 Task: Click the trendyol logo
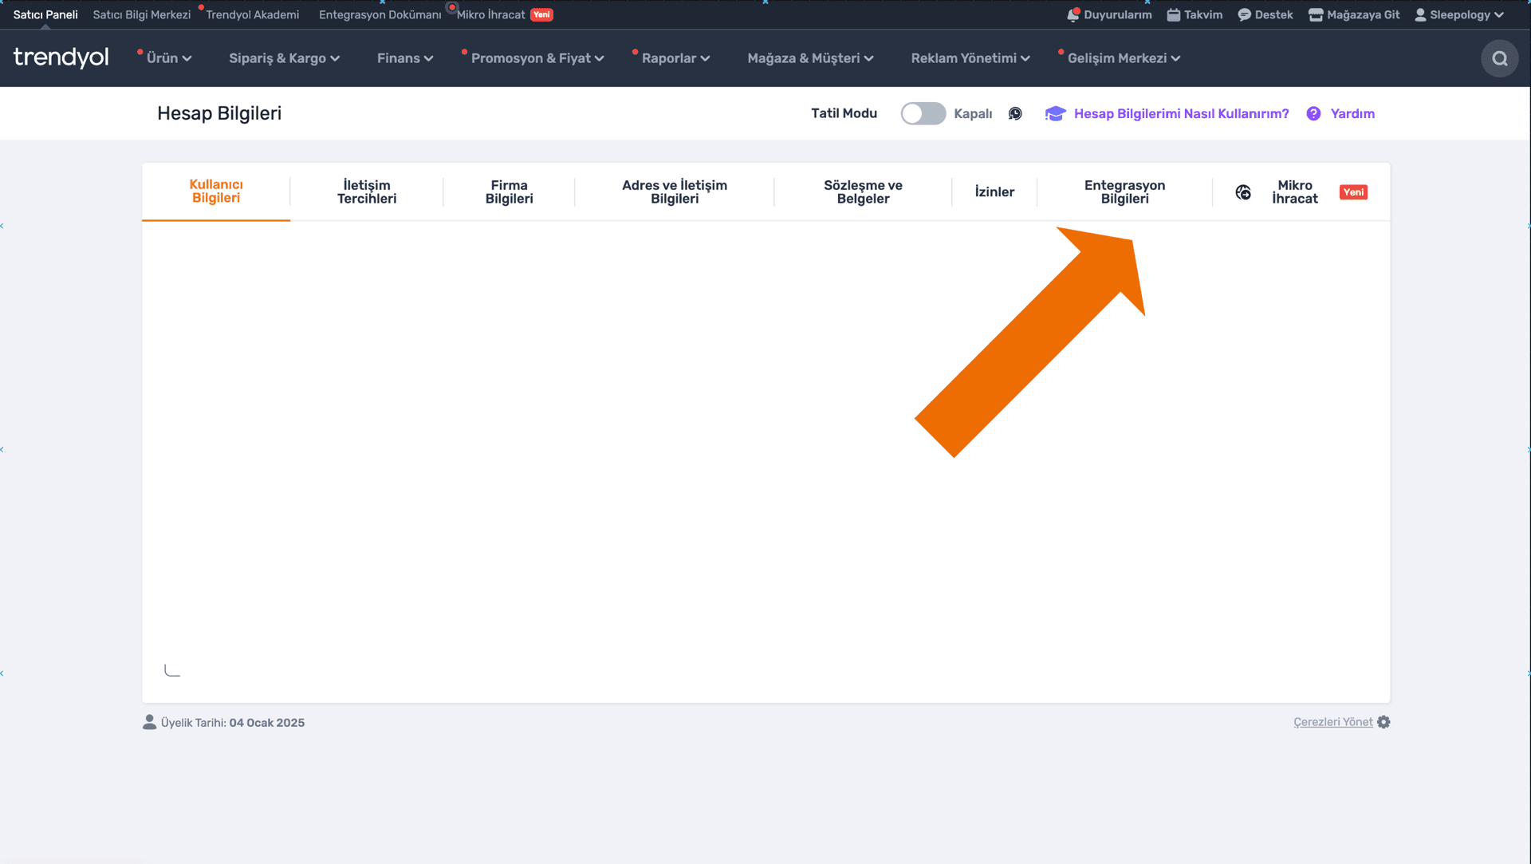tap(61, 57)
